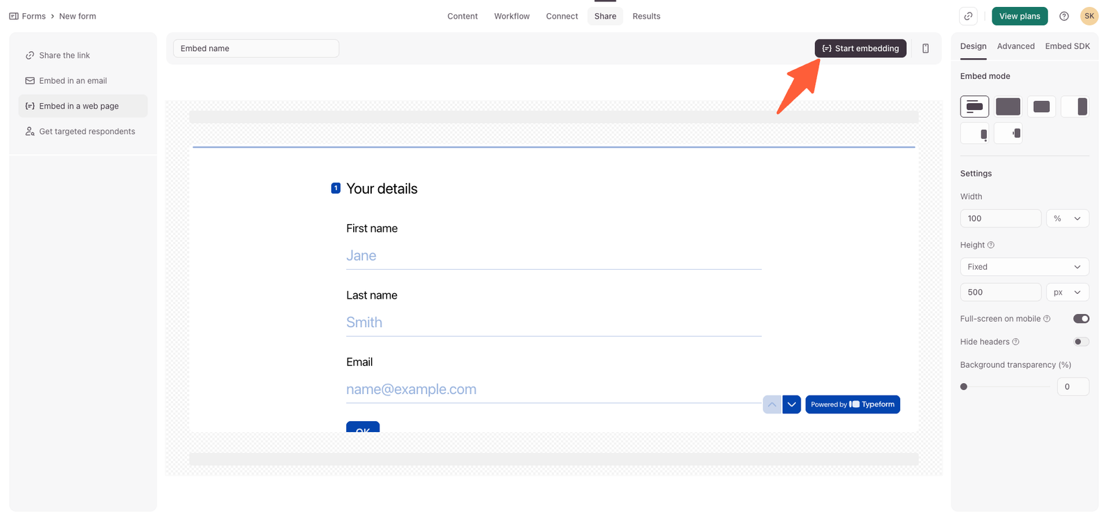The height and width of the screenshot is (522, 1108).
Task: Enable the Hide headers switch
Action: pyautogui.click(x=1081, y=342)
